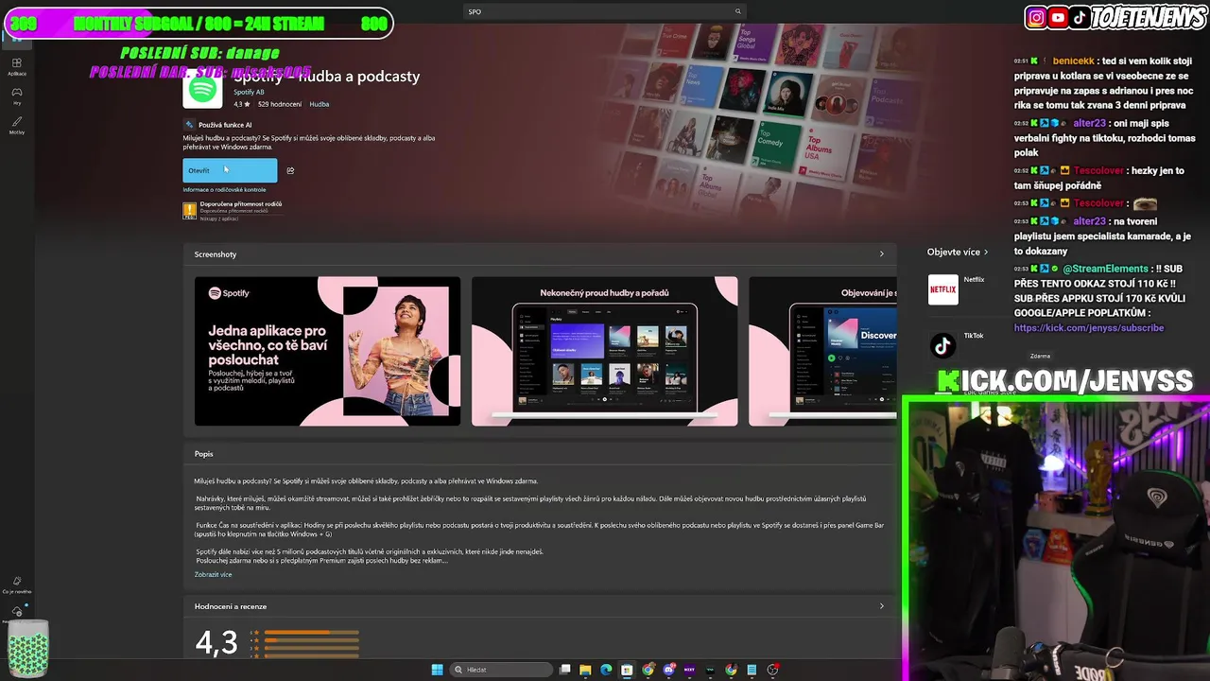The image size is (1210, 681).
Task: Open File Explorer from the taskbar
Action: [585, 670]
